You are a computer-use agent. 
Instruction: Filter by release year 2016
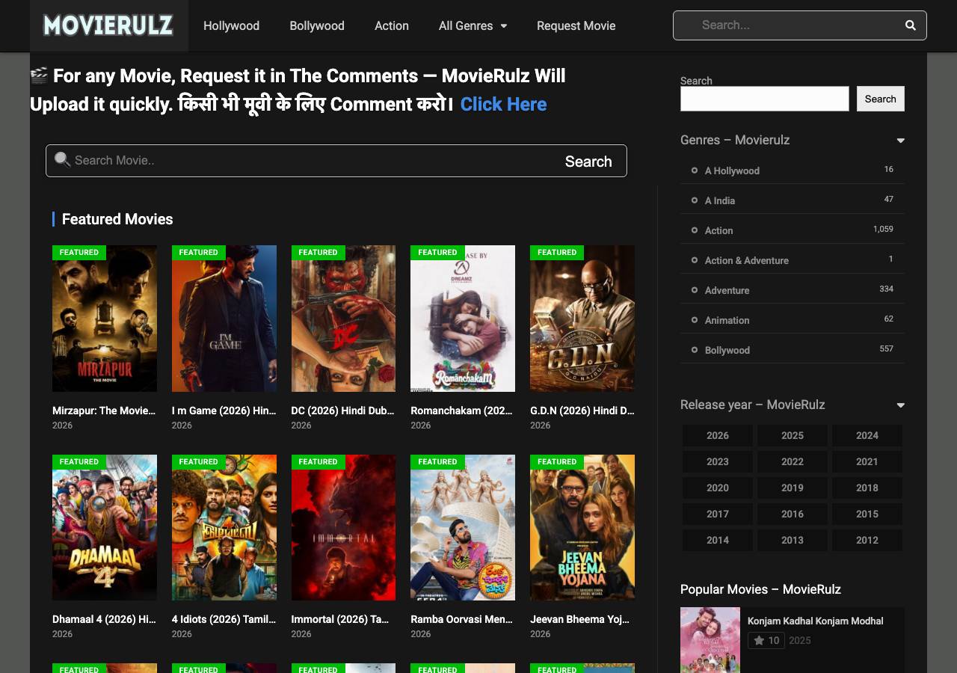tap(793, 514)
